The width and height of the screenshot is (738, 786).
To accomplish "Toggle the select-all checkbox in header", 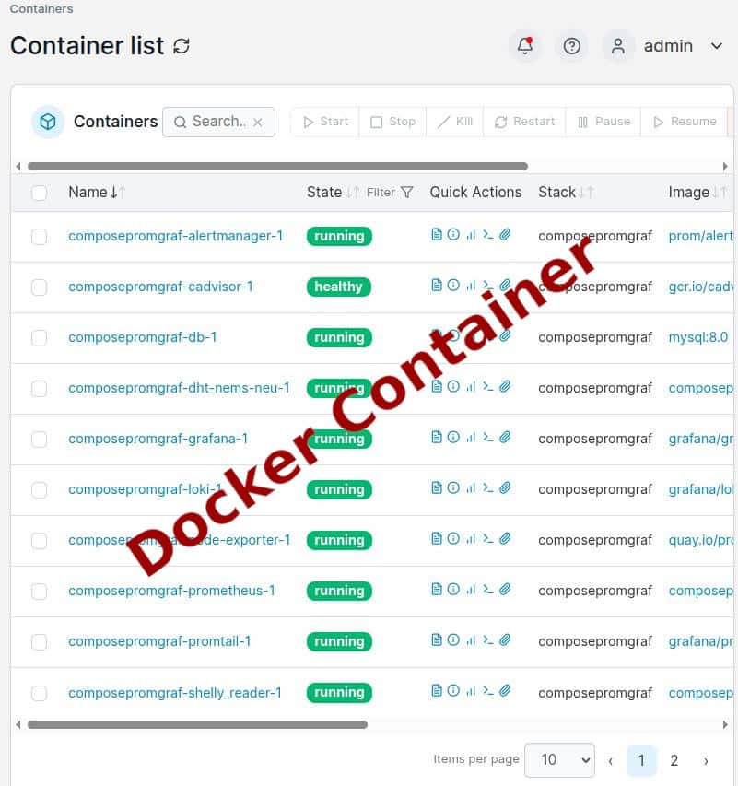I will pyautogui.click(x=40, y=193).
